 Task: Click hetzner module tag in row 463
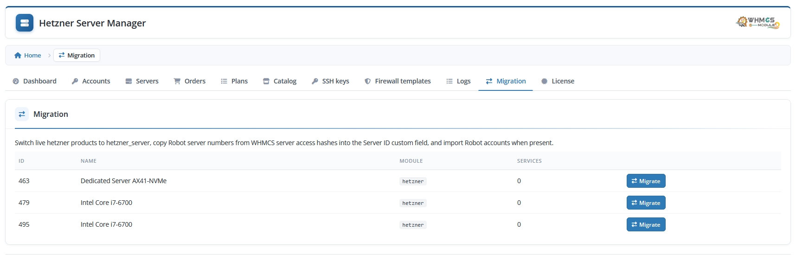413,181
